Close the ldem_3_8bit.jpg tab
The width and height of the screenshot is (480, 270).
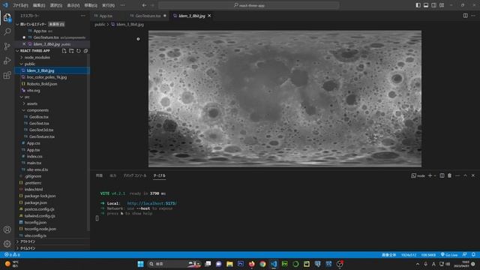coord(209,16)
